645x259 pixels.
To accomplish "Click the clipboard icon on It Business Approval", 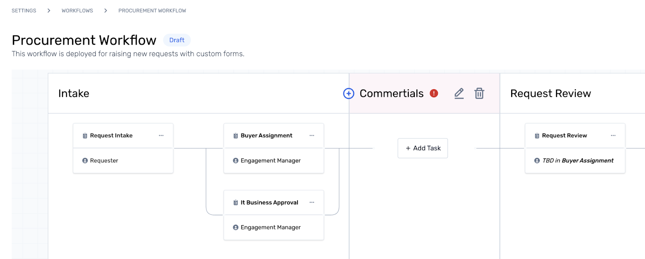I will pyautogui.click(x=236, y=202).
